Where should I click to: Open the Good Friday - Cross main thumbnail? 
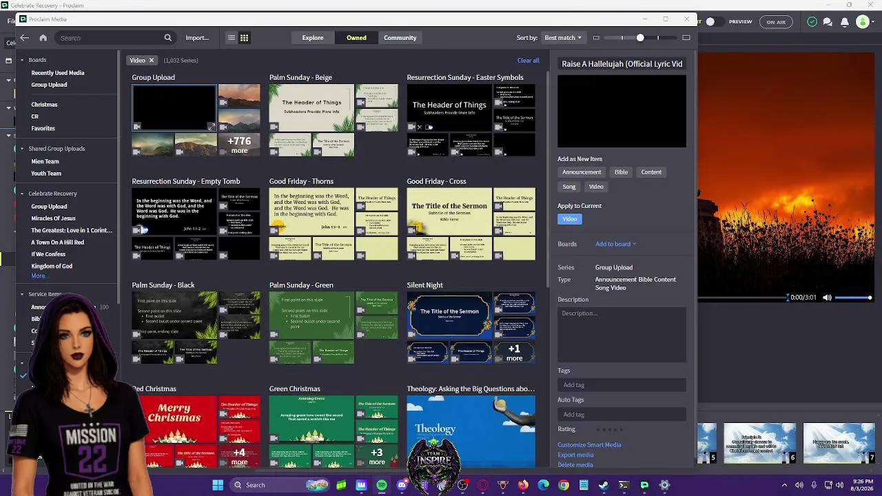[x=449, y=211]
